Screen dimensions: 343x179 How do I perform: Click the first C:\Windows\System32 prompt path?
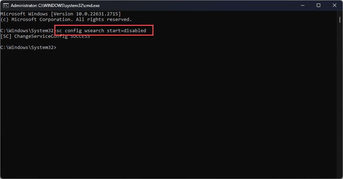(27, 30)
